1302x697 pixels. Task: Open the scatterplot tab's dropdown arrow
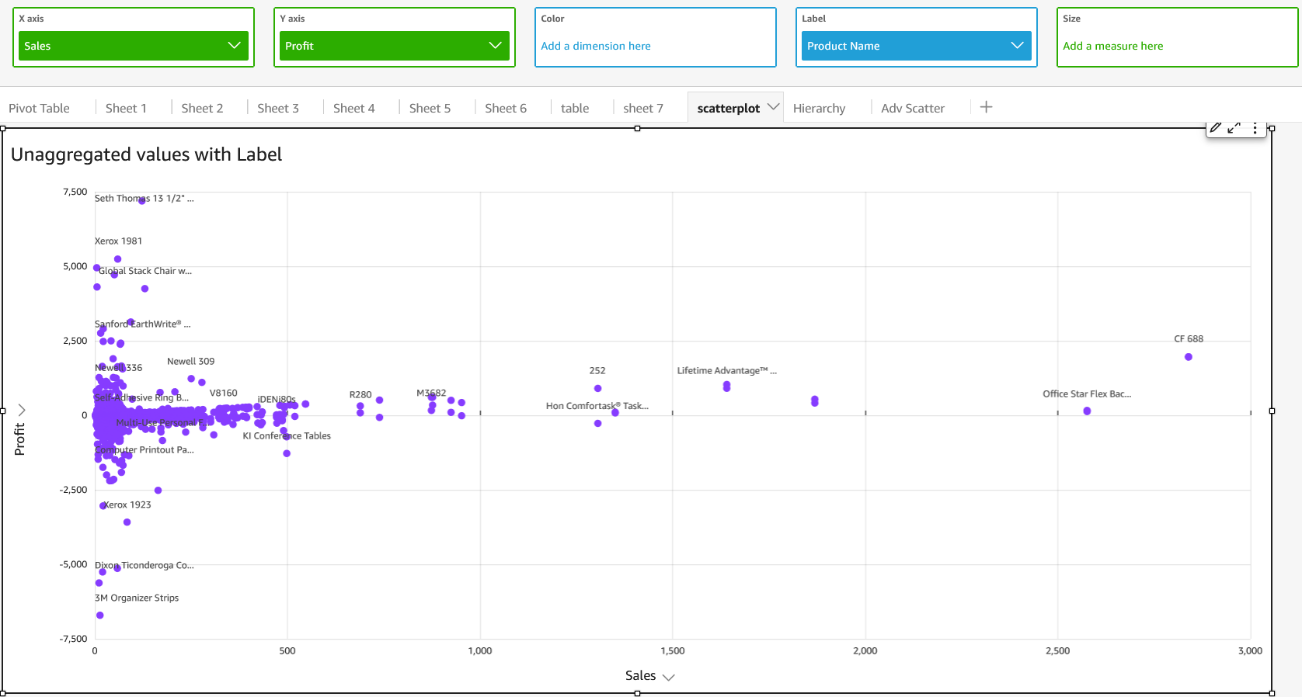point(773,107)
